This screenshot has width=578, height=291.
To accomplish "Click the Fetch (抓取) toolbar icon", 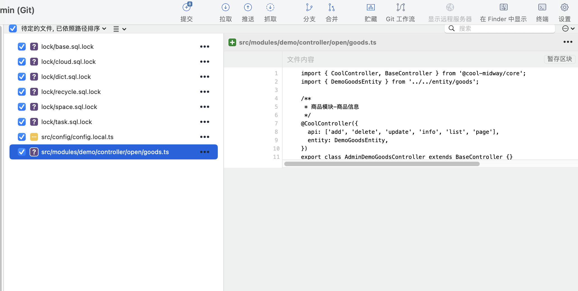I will coord(270,7).
